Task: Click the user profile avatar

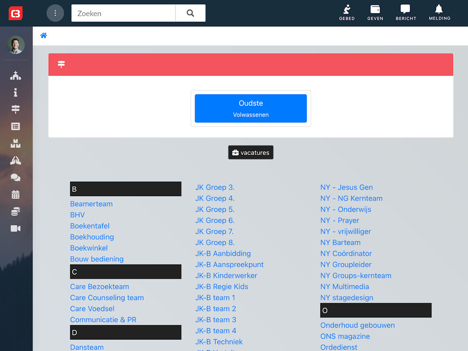Action: [15, 45]
